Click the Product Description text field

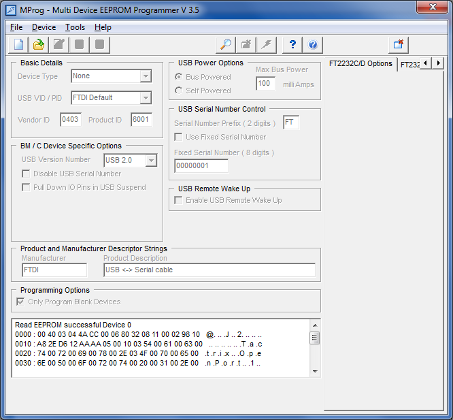click(209, 270)
